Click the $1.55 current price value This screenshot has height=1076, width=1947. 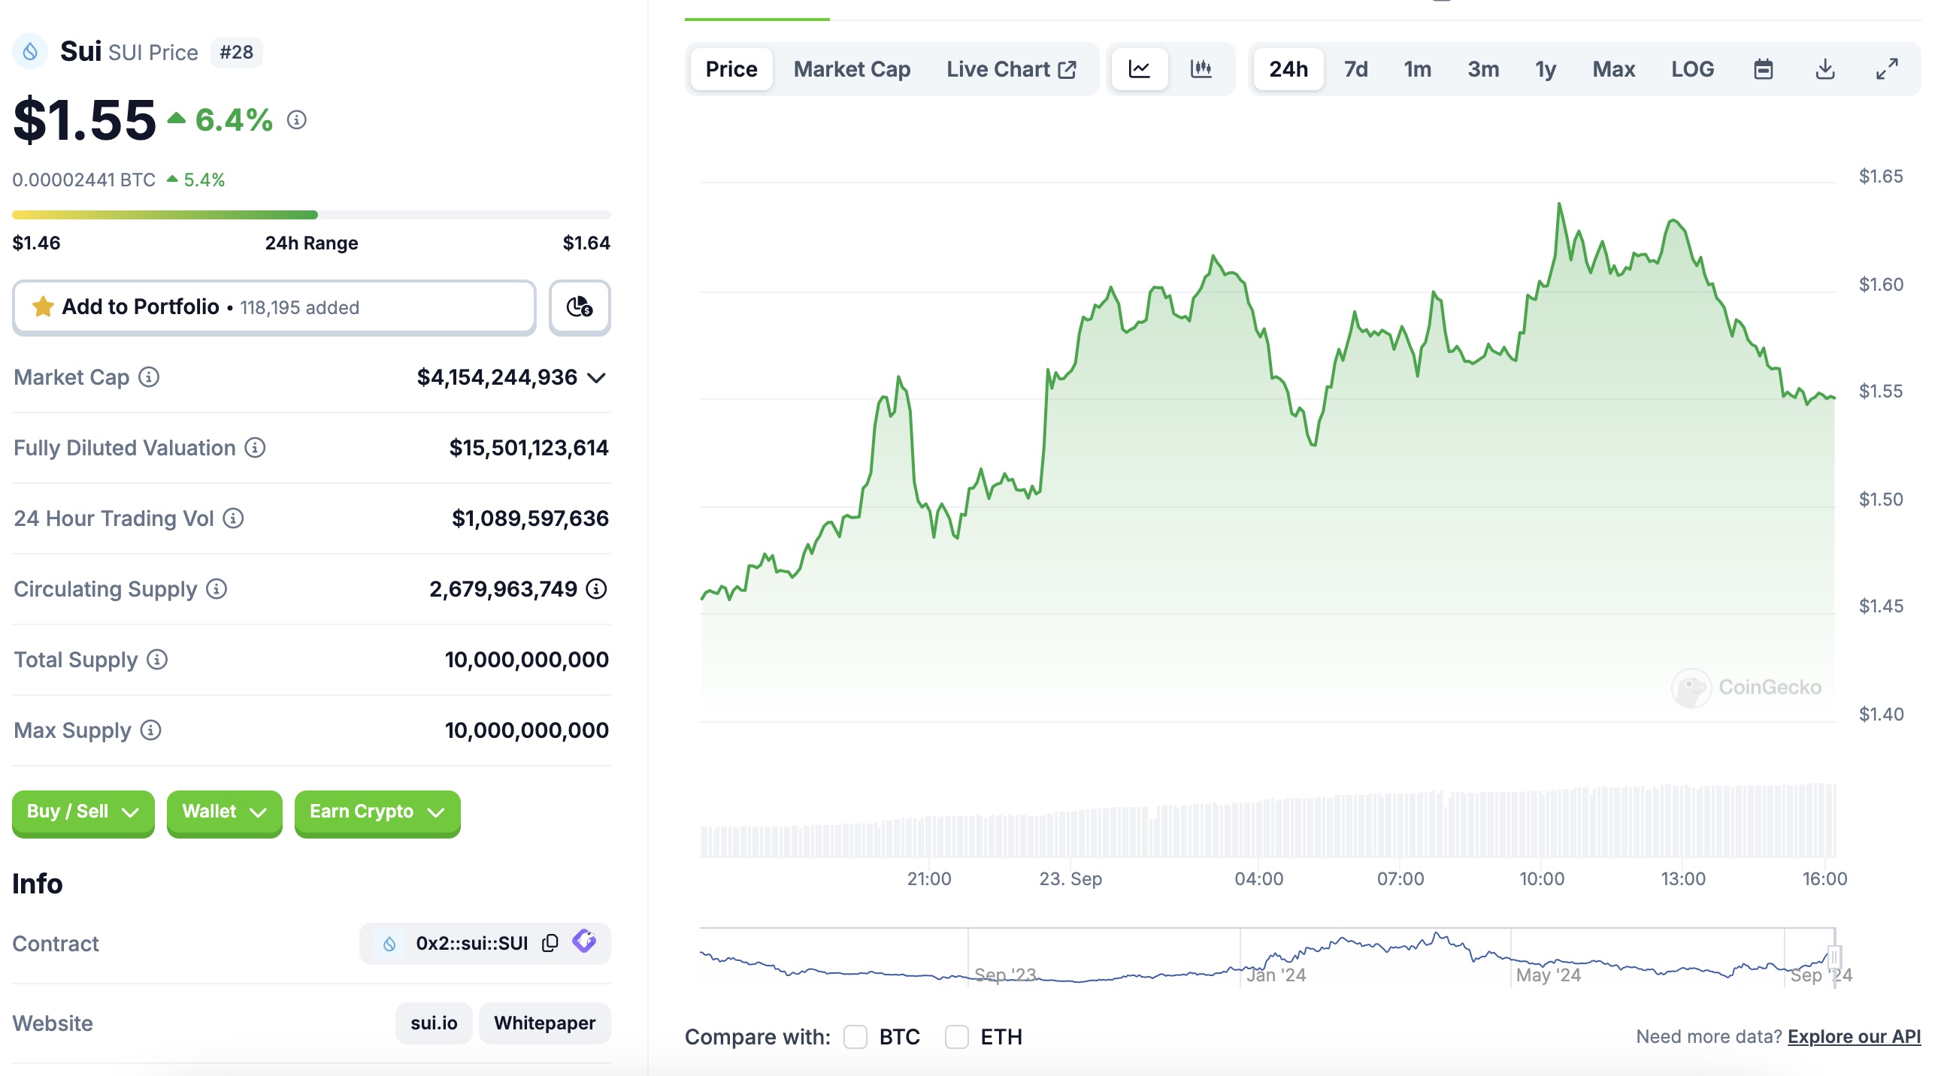(x=85, y=120)
